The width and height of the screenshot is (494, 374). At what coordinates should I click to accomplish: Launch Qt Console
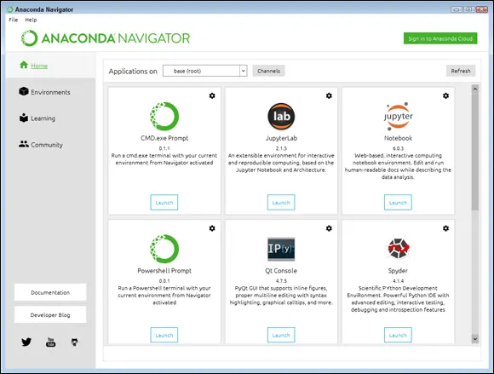tap(281, 335)
